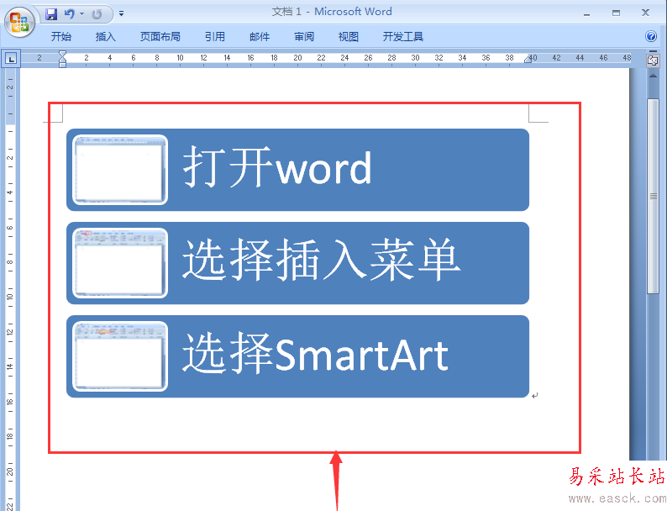Select the picture thumbnail beside 选择插入菜单
Image resolution: width=667 pixels, height=511 pixels.
[120, 263]
